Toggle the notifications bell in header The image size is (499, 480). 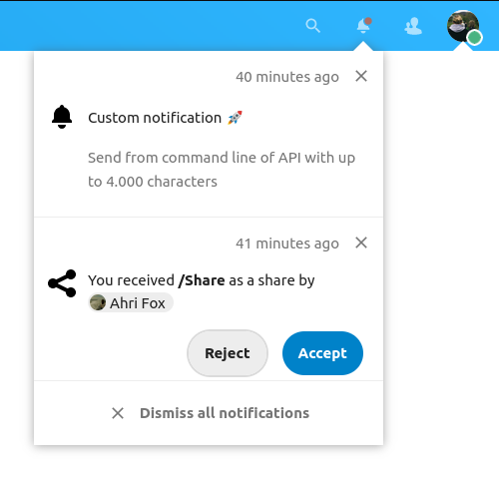(364, 25)
